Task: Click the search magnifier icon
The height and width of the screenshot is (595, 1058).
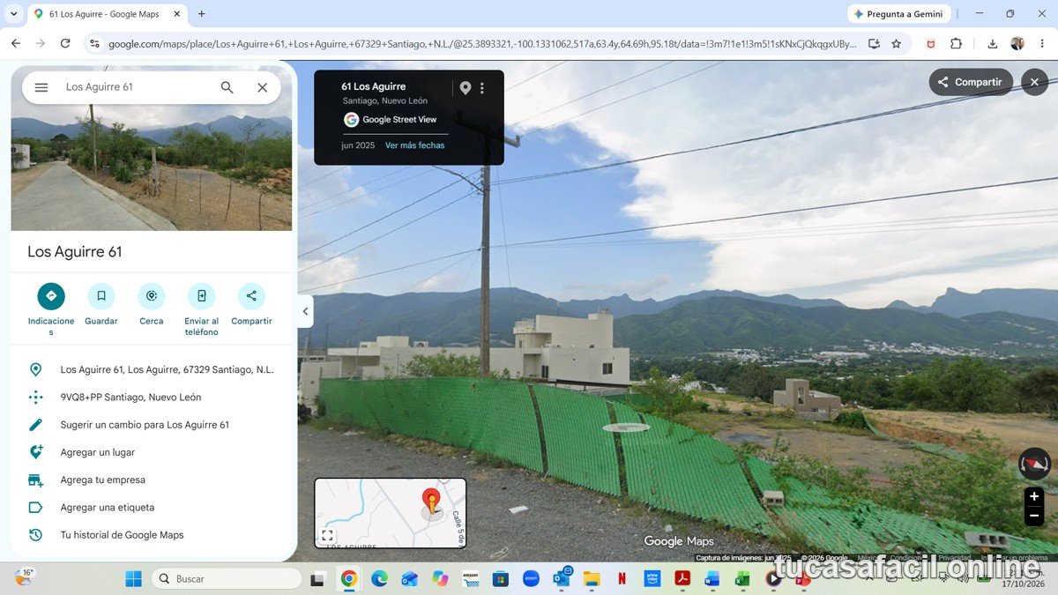Action: click(227, 87)
